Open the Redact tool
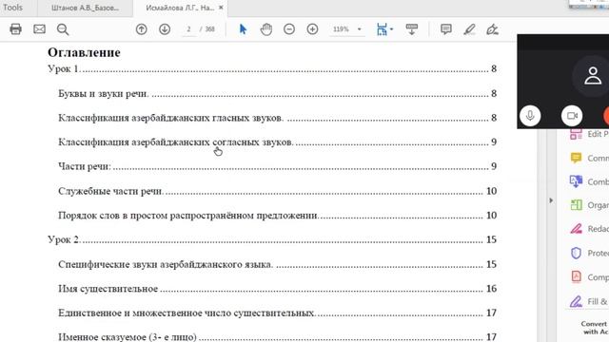This screenshot has height=342, width=609. click(588, 229)
